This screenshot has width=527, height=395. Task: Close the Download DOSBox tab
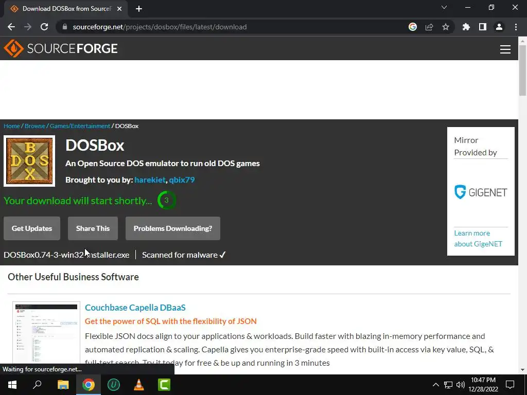tap(119, 9)
